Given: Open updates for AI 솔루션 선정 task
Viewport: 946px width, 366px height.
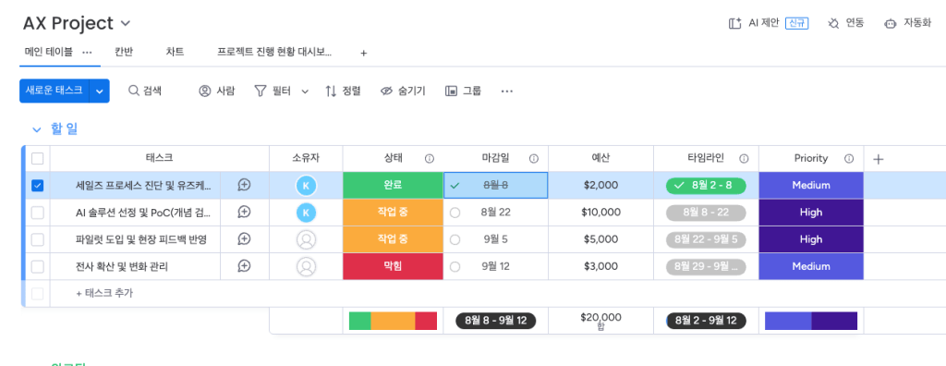Looking at the screenshot, I should tap(244, 212).
